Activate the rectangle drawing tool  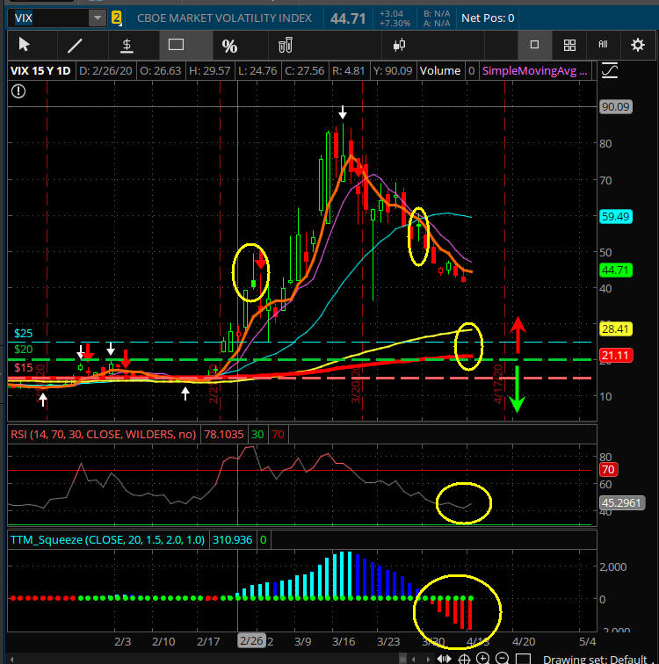point(177,45)
